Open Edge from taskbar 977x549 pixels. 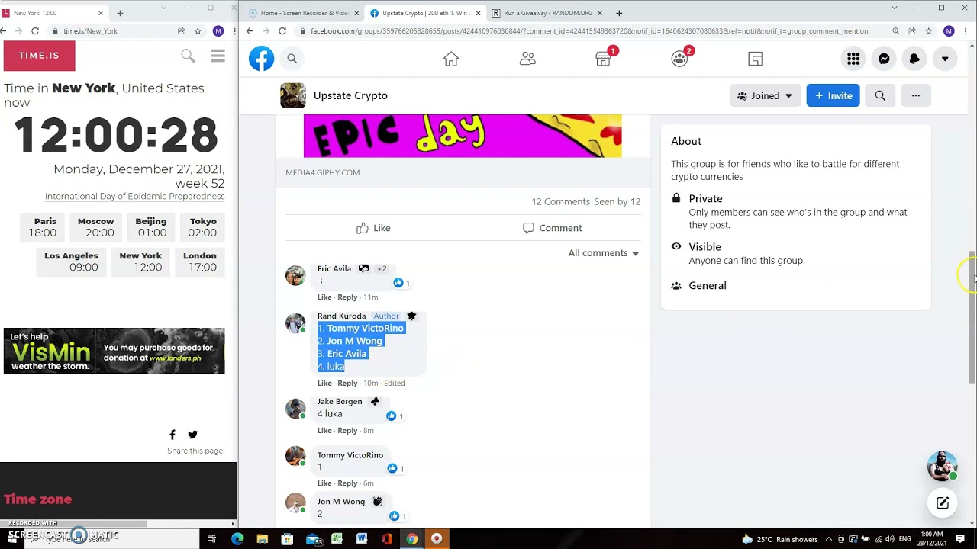tap(237, 539)
